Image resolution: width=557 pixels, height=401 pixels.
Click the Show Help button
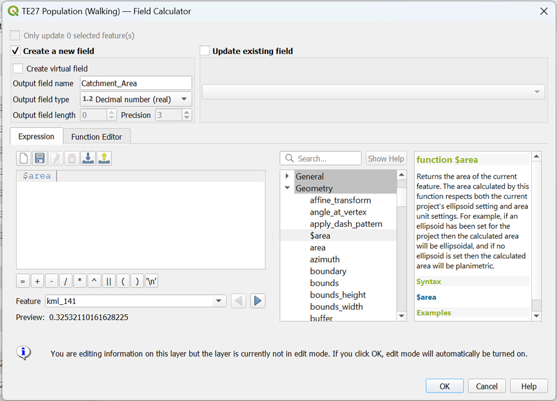click(386, 158)
